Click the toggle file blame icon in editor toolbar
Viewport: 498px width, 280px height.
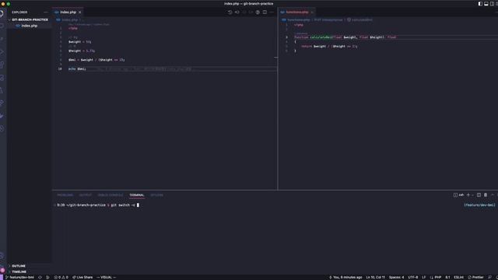[258, 12]
